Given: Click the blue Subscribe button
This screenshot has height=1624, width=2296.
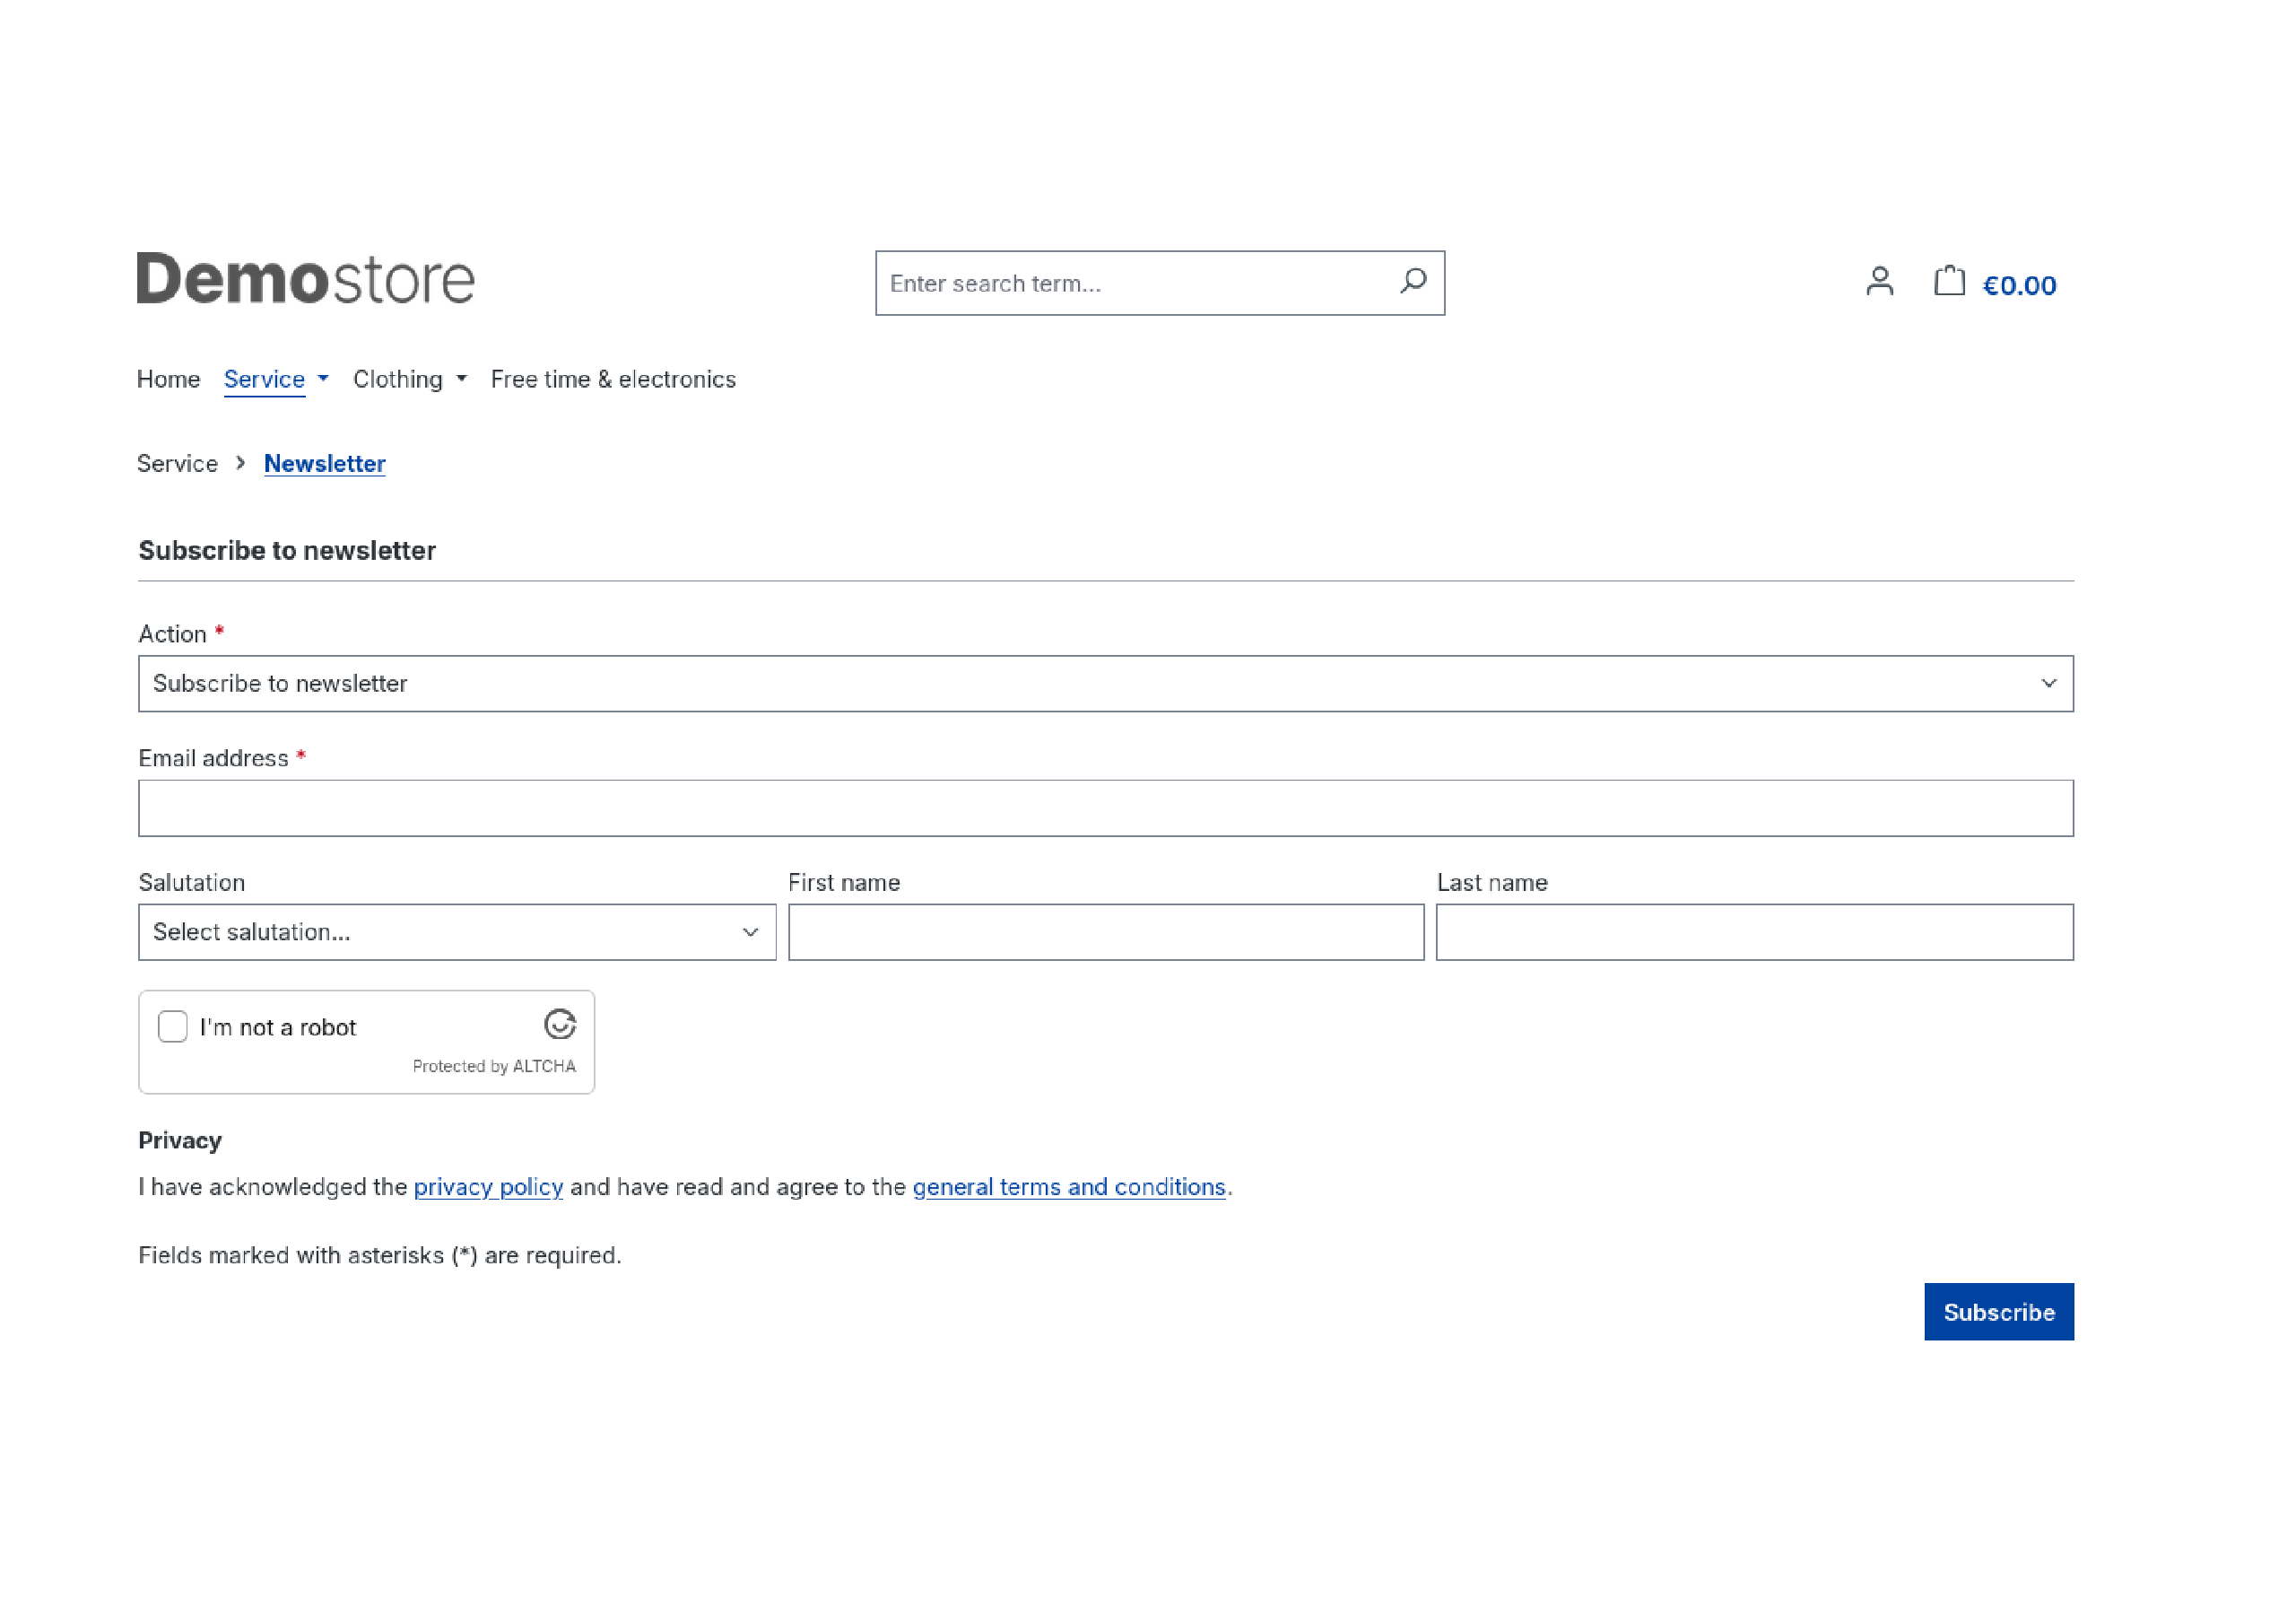Looking at the screenshot, I should click(x=1999, y=1311).
